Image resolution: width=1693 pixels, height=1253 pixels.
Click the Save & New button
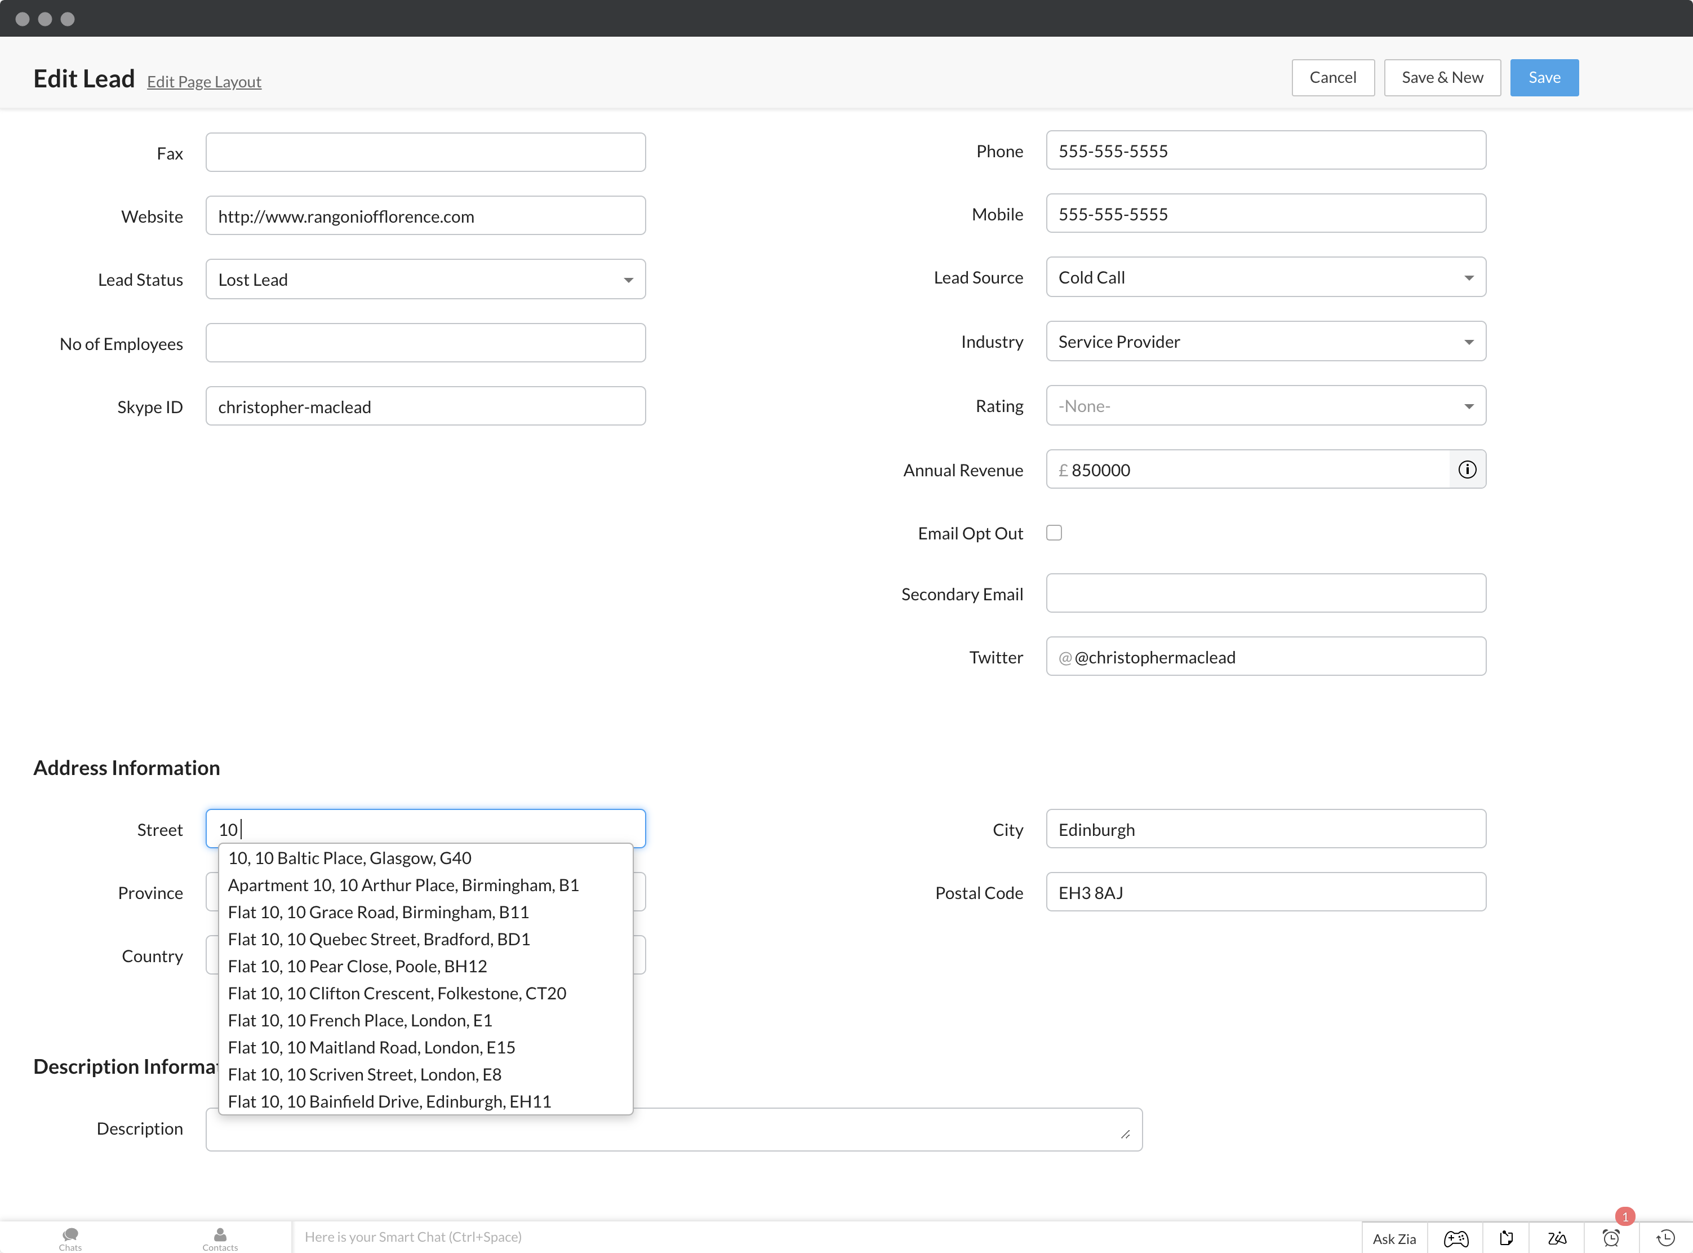1442,76
